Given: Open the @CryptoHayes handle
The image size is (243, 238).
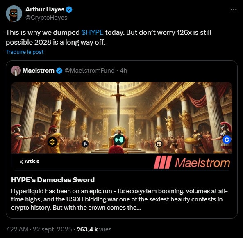Looking at the screenshot, I should click(x=46, y=18).
